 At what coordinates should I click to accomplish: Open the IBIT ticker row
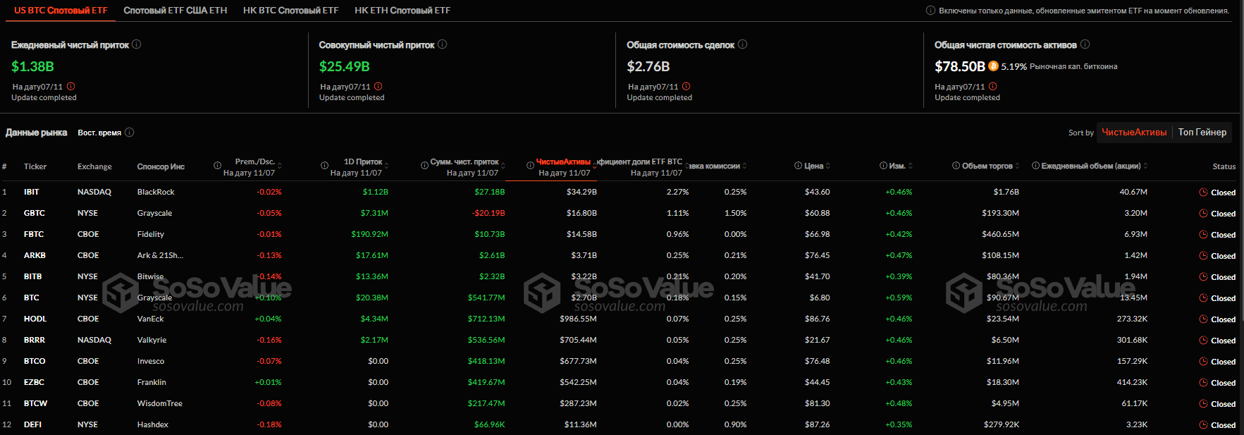pos(32,192)
